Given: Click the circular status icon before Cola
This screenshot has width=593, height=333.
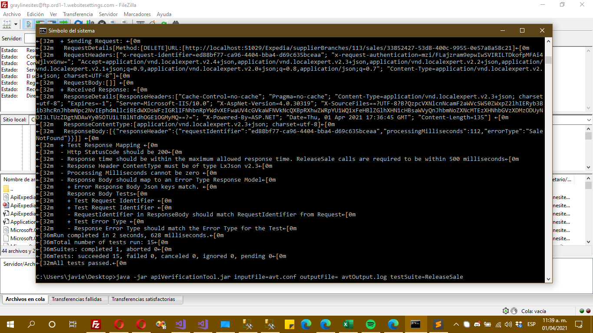Looking at the screenshot, I should tap(514, 311).
